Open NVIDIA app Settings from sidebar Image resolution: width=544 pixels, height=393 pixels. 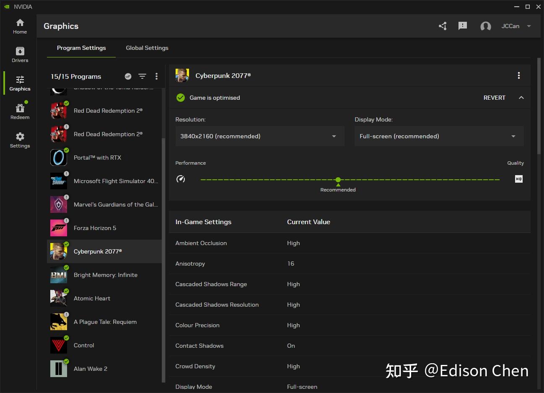tap(20, 140)
